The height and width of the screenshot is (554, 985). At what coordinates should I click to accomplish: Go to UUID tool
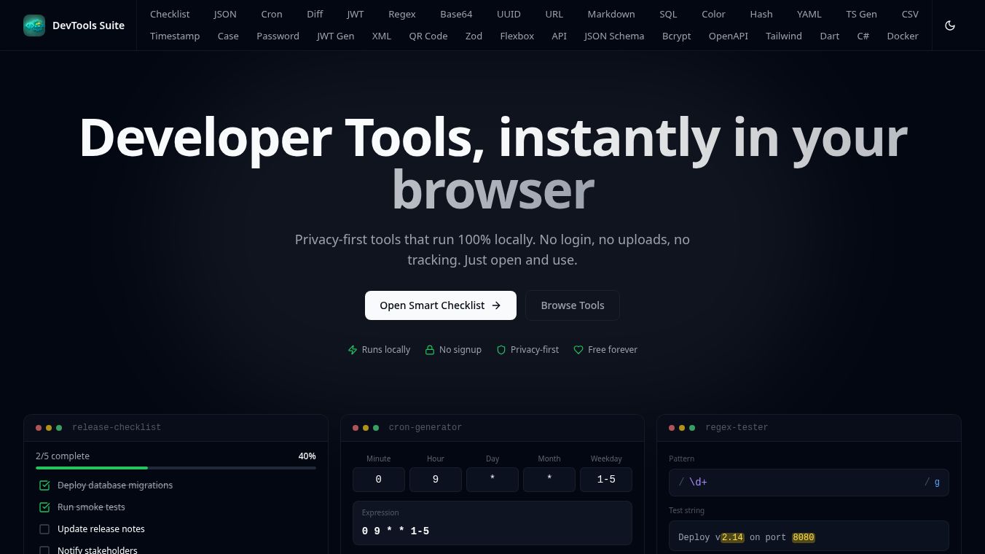(509, 14)
